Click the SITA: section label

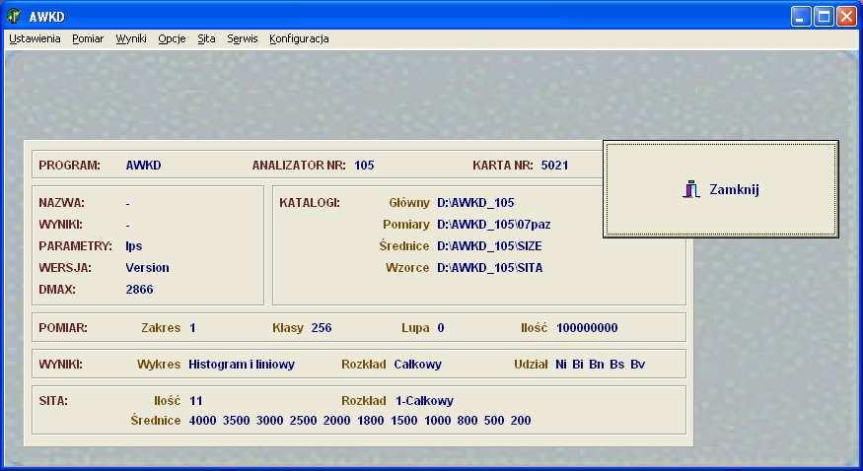[x=53, y=401]
